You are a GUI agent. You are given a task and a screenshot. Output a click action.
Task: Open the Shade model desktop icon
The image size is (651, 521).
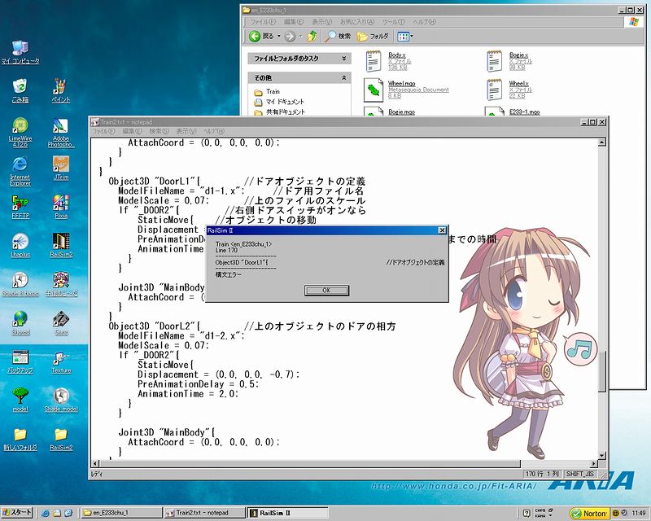(x=61, y=400)
